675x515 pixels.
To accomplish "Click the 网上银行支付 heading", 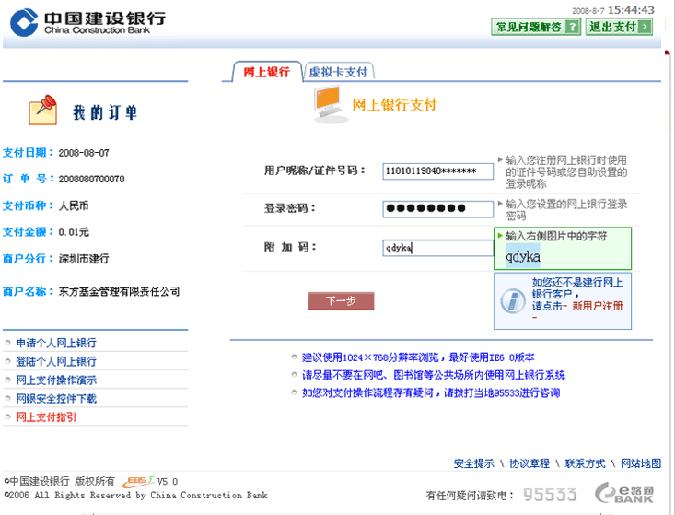I will click(x=394, y=105).
